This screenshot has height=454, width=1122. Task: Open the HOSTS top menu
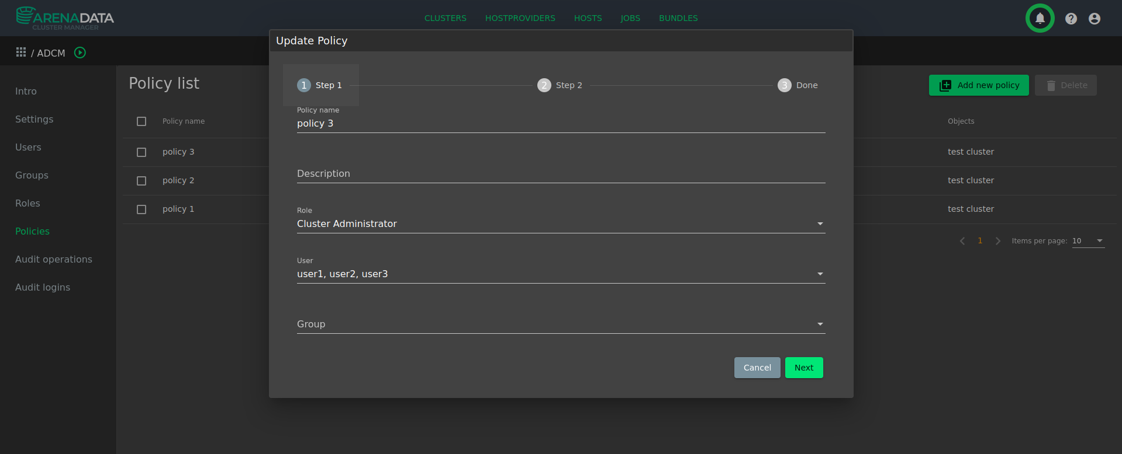coord(588,18)
